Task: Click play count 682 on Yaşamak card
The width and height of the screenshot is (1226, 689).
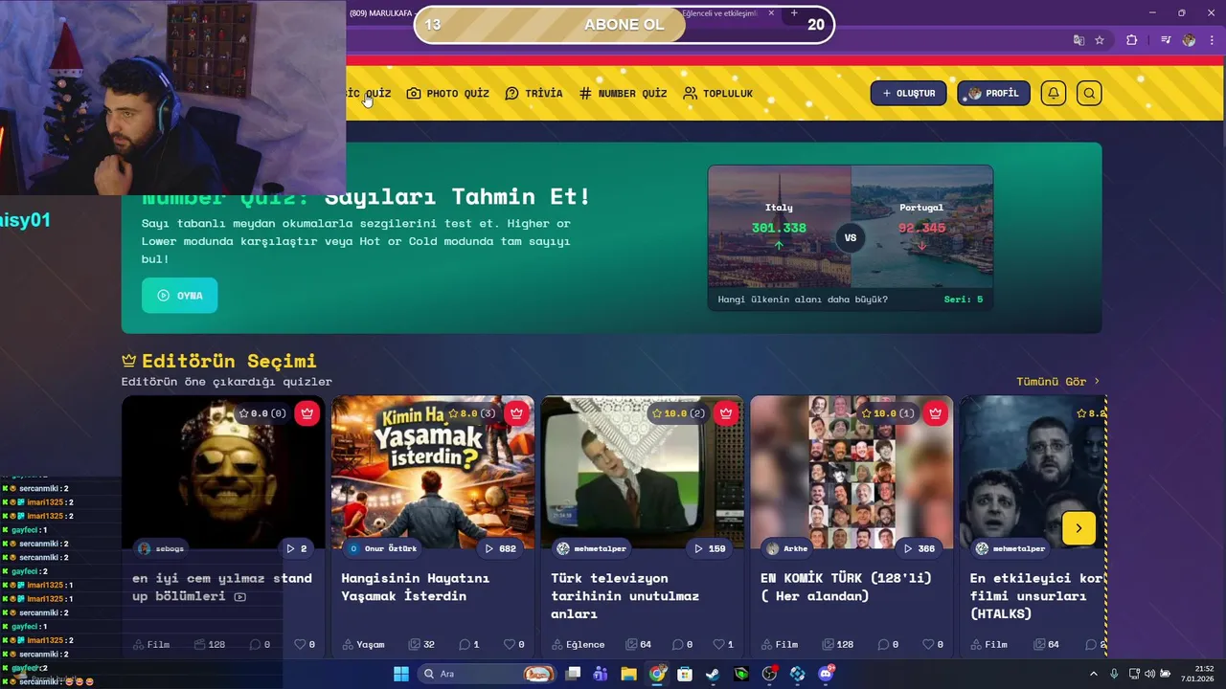Action: pyautogui.click(x=500, y=548)
